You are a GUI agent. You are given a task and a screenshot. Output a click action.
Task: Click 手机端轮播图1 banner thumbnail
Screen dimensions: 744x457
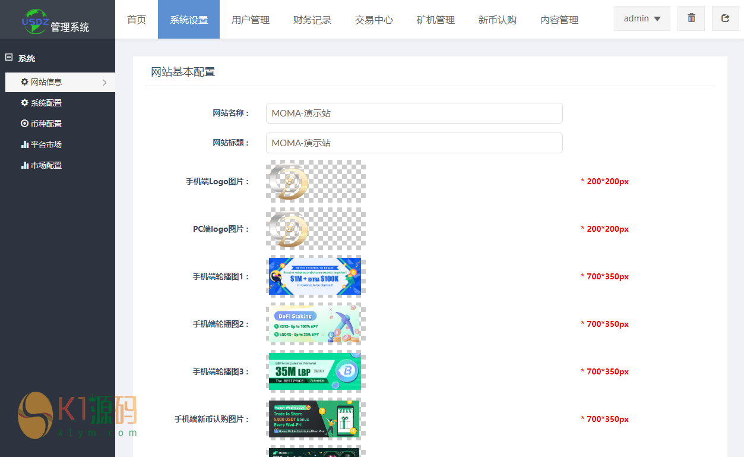coord(315,276)
